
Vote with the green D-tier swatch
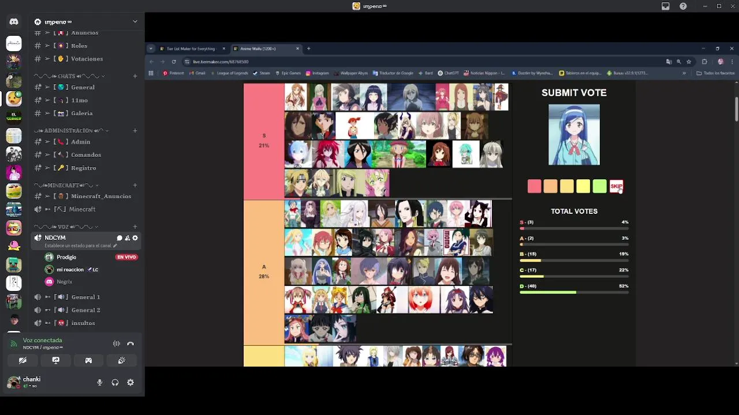[x=600, y=186]
